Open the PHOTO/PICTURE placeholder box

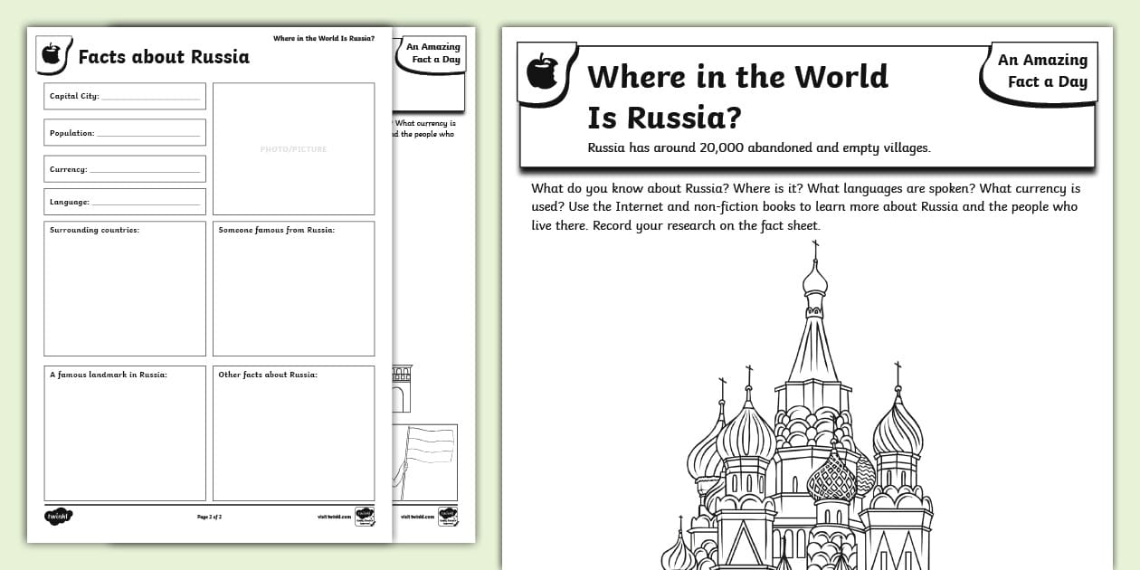click(293, 147)
